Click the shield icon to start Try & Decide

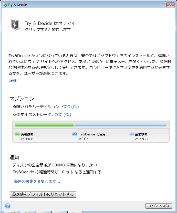pos(15,25)
